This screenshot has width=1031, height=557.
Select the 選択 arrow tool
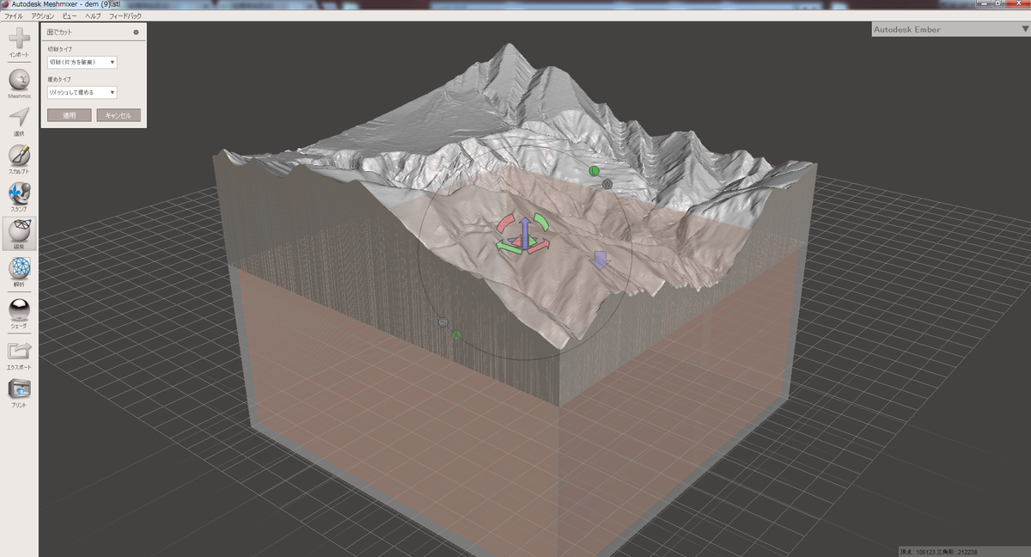pos(19,118)
